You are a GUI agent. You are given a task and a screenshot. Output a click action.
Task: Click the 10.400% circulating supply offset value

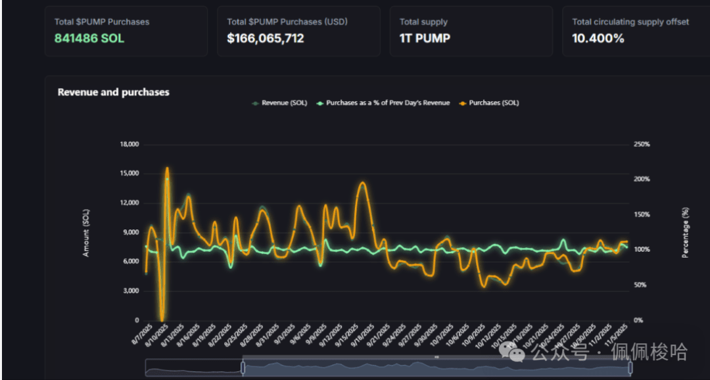[598, 38]
